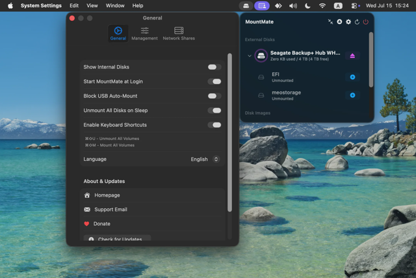
Task: Switch to the General tab
Action: (x=118, y=33)
